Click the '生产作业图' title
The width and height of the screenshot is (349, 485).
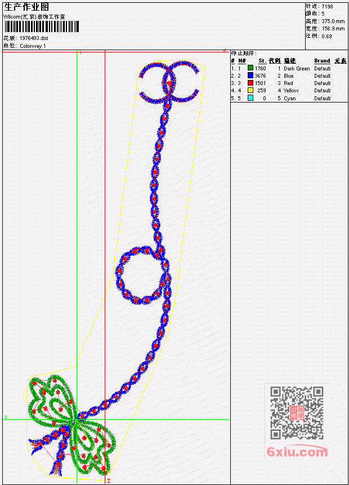(x=26, y=7)
